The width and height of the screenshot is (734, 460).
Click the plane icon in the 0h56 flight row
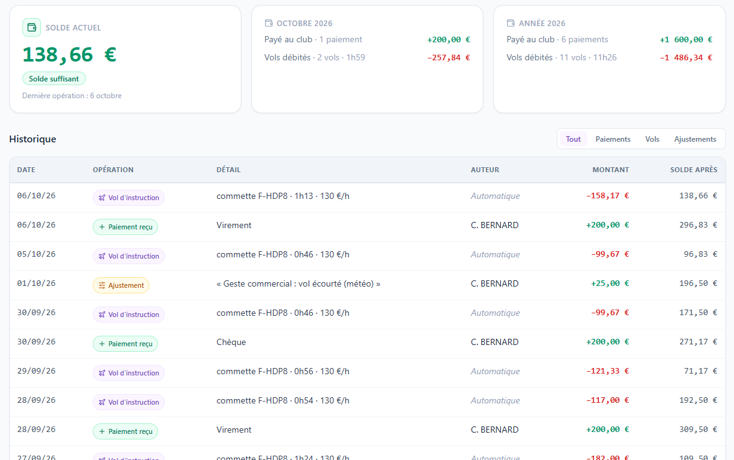click(x=102, y=374)
